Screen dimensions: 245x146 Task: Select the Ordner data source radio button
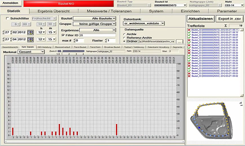coord(124,41)
